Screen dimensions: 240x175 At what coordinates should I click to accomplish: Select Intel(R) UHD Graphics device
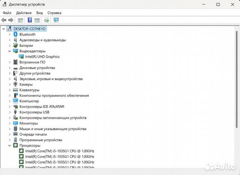tap(42, 57)
